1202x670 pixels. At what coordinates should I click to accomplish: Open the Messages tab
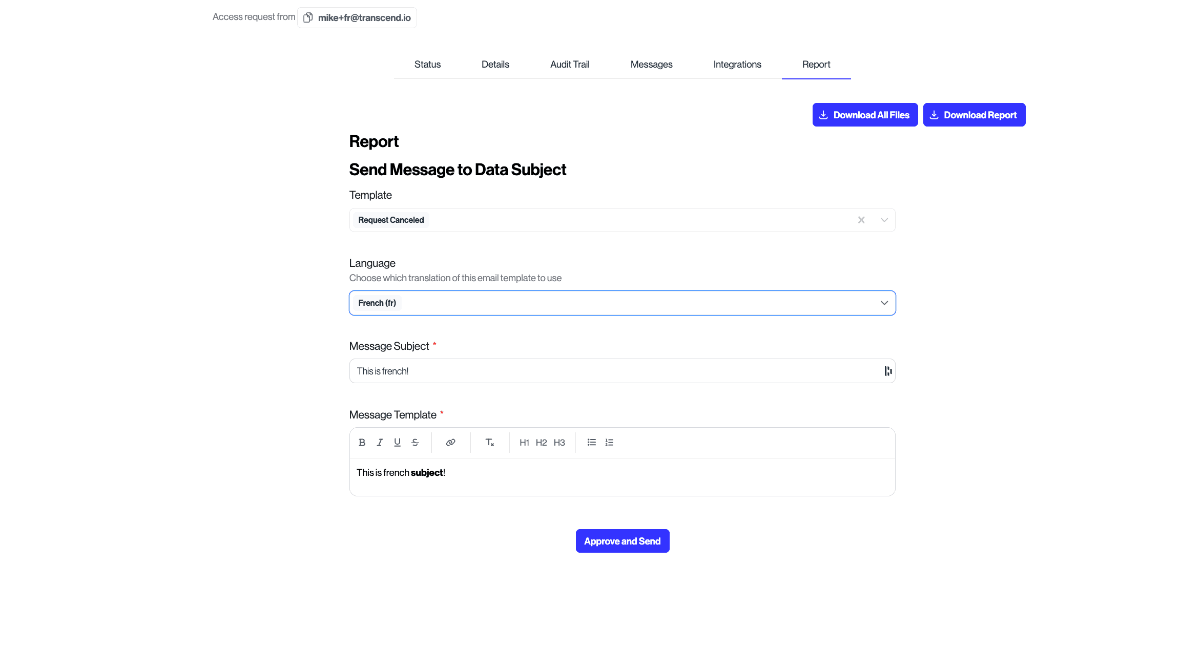click(651, 65)
